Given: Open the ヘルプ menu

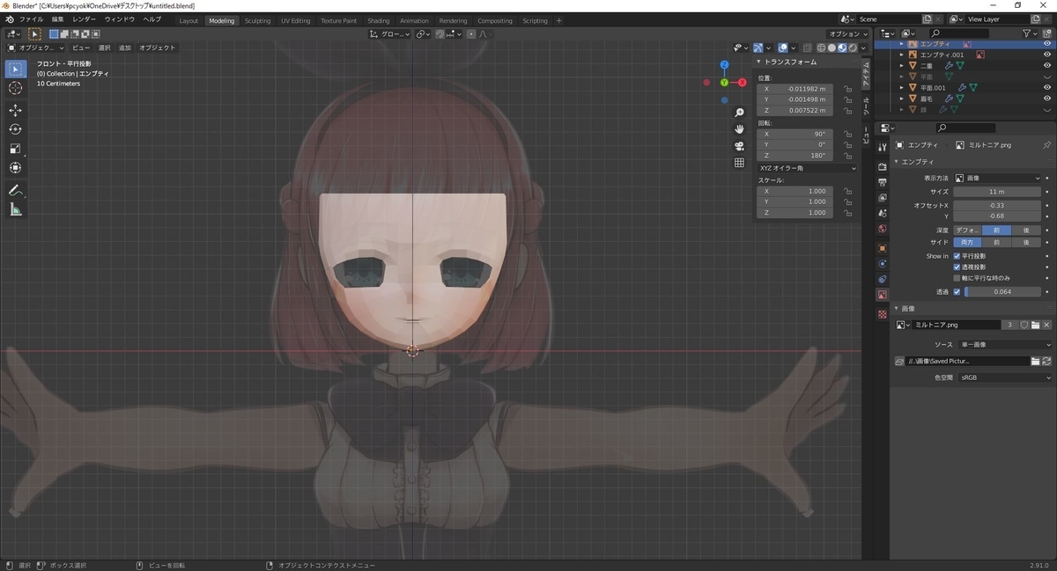Looking at the screenshot, I should (x=152, y=19).
